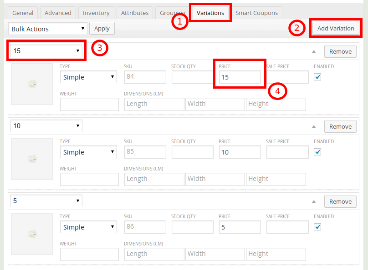Image resolution: width=368 pixels, height=270 pixels.
Task: Remove the 5 variation
Action: tap(340, 201)
